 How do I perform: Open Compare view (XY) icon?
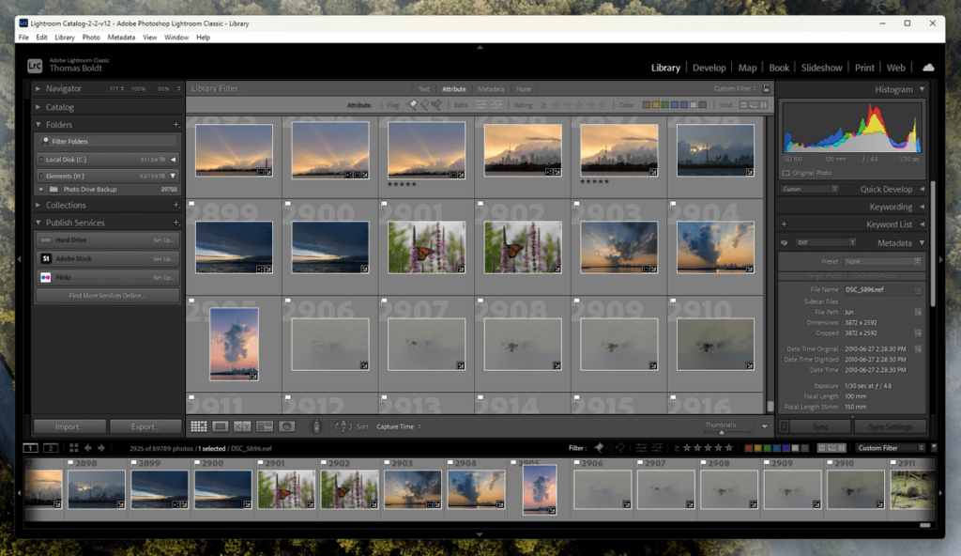click(243, 426)
